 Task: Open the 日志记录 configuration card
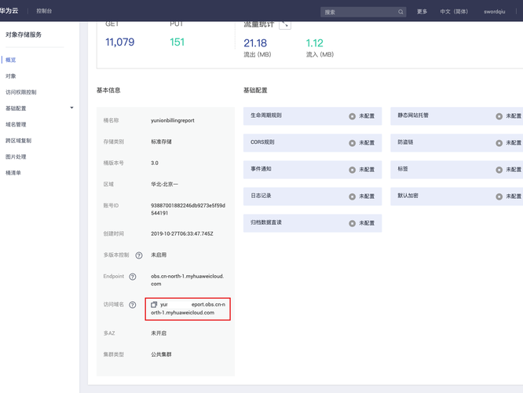click(313, 196)
